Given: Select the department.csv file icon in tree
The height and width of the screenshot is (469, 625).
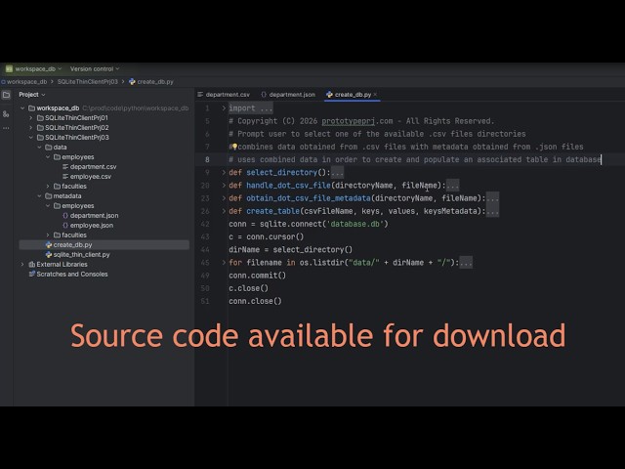Looking at the screenshot, I should [65, 167].
